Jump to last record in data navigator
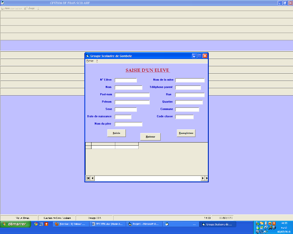This screenshot has height=234, width=293. [x=206, y=178]
